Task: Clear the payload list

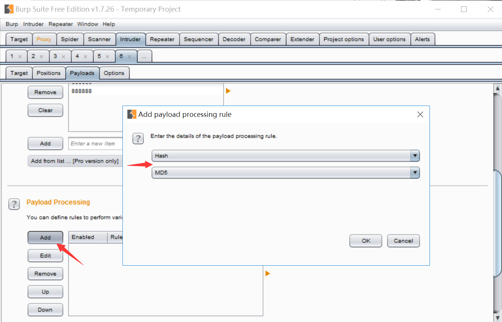Action: pos(45,110)
